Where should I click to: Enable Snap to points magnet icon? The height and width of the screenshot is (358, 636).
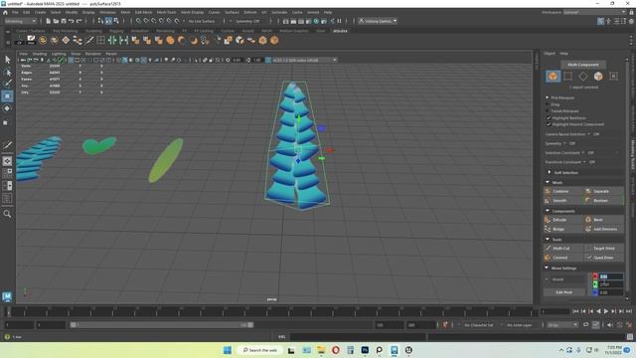tap(154, 21)
